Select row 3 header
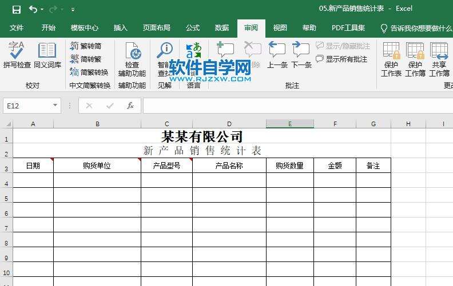Viewport: 453px width, 286px height. (6, 166)
